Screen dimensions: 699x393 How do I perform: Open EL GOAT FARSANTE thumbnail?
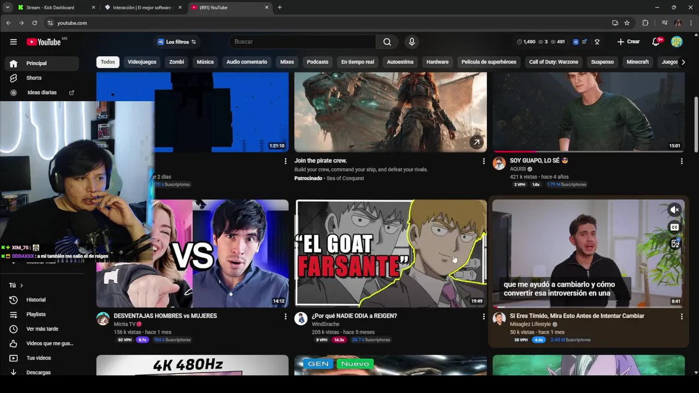point(390,253)
